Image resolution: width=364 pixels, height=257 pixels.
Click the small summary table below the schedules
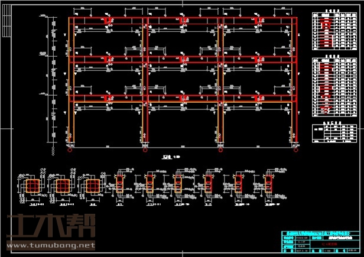[x=329, y=133]
